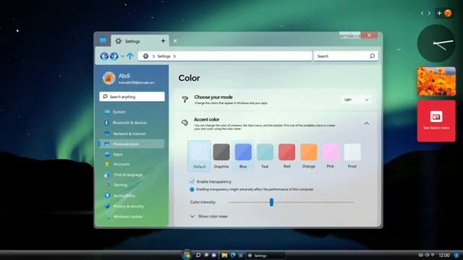463x260 pixels.
Task: Collapse the Accent color section
Action: (367, 123)
